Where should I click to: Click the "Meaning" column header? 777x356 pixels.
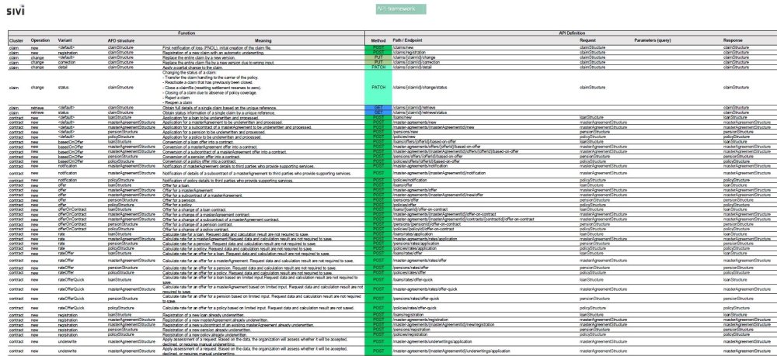point(263,40)
